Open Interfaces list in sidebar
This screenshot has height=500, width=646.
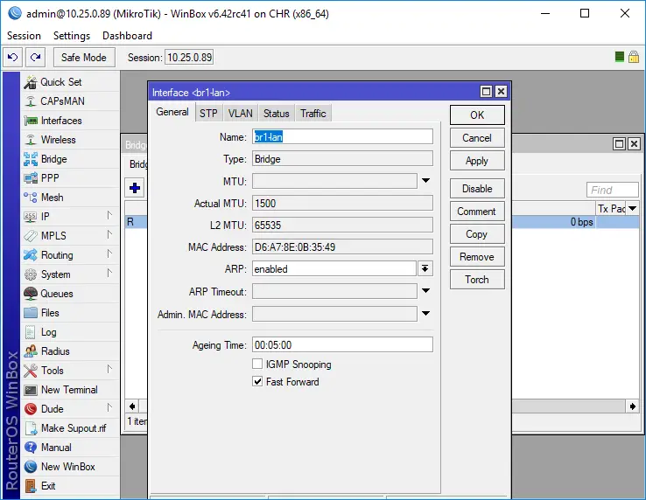[x=70, y=121]
